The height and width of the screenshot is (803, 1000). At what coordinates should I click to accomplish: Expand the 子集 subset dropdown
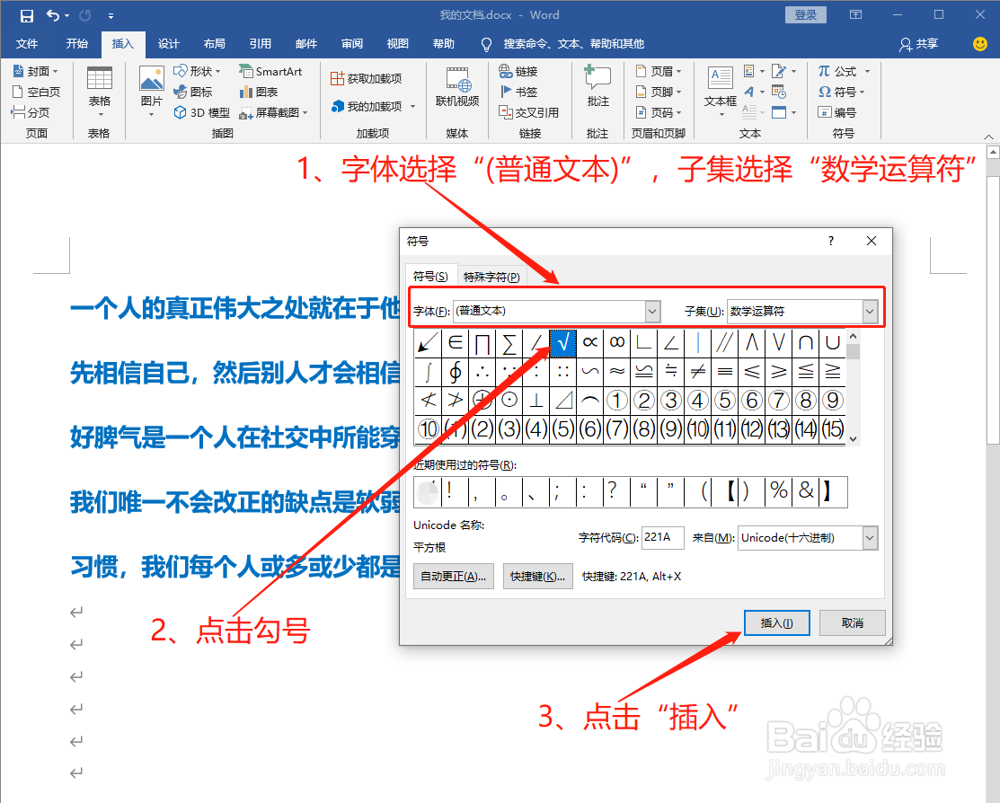pos(870,312)
